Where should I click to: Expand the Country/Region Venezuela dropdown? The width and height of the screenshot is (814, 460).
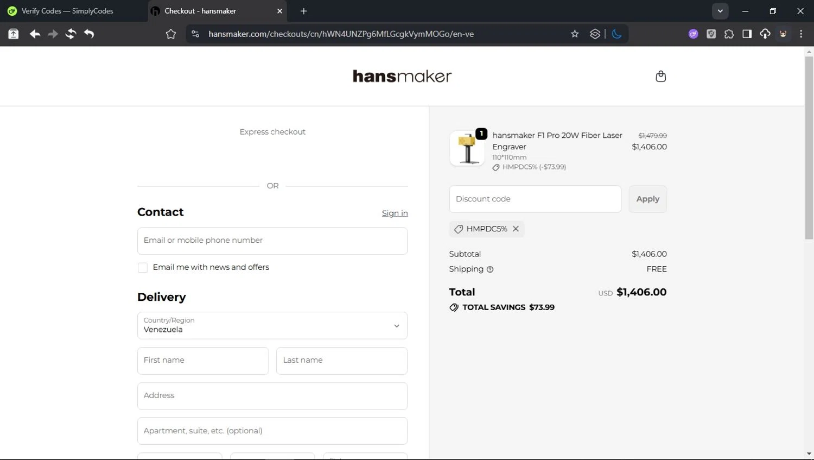(272, 325)
